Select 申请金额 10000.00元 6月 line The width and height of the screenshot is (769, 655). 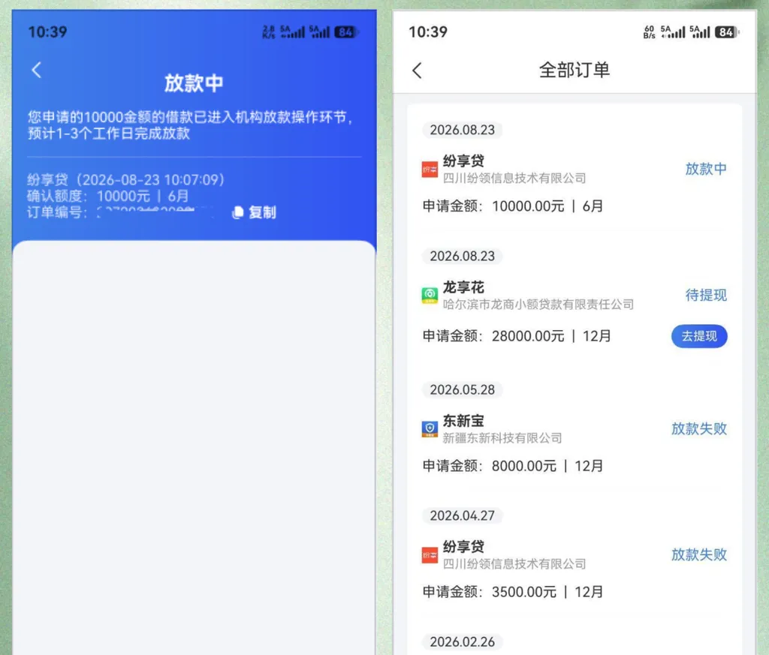coord(513,206)
